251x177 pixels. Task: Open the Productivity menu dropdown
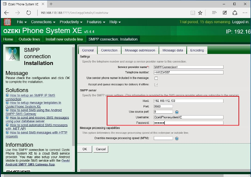pos(71,22)
